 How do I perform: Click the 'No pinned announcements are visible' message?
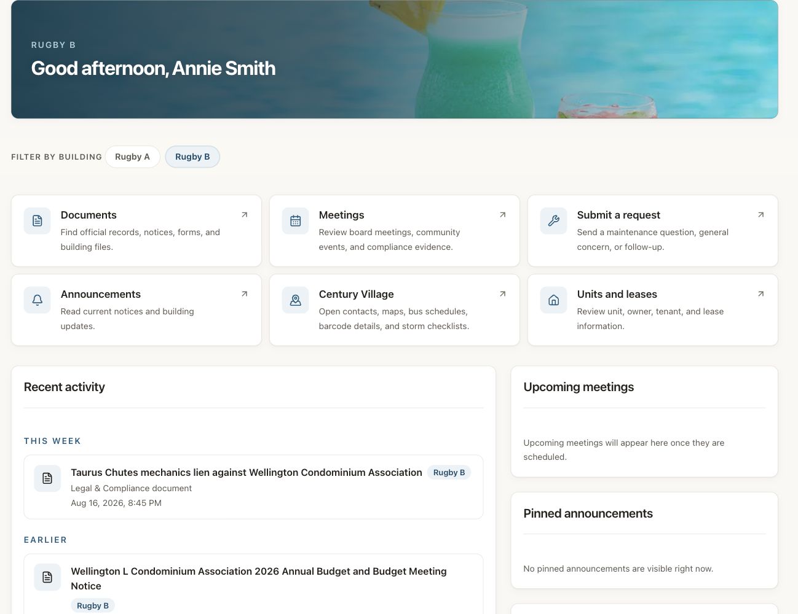click(618, 569)
